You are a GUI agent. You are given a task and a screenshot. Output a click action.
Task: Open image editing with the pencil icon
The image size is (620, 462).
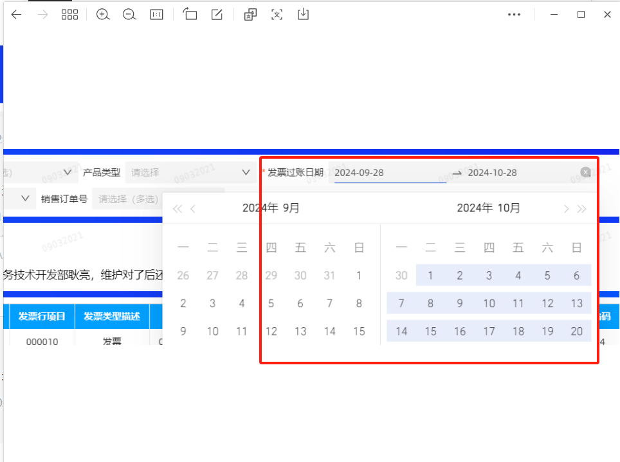click(217, 15)
